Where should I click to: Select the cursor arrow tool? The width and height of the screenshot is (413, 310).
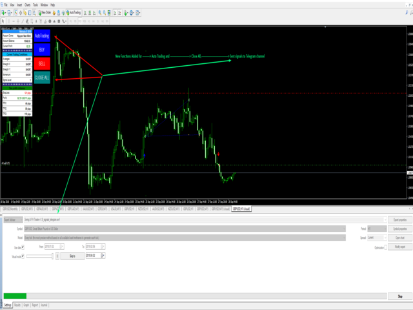pyautogui.click(x=3, y=21)
